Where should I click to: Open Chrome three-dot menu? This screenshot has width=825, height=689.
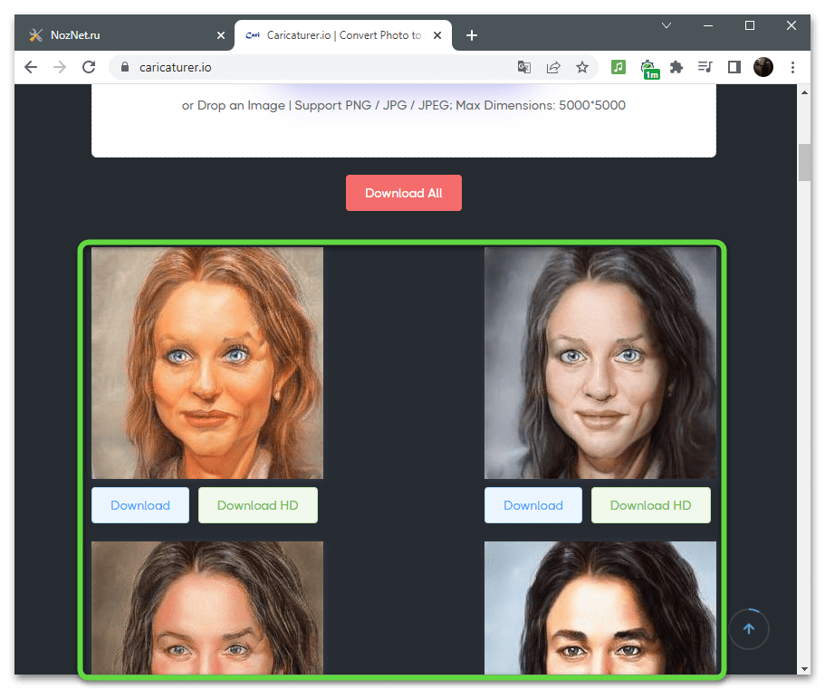point(792,67)
